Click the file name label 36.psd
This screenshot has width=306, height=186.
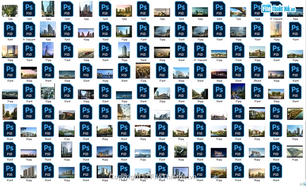point(219,101)
